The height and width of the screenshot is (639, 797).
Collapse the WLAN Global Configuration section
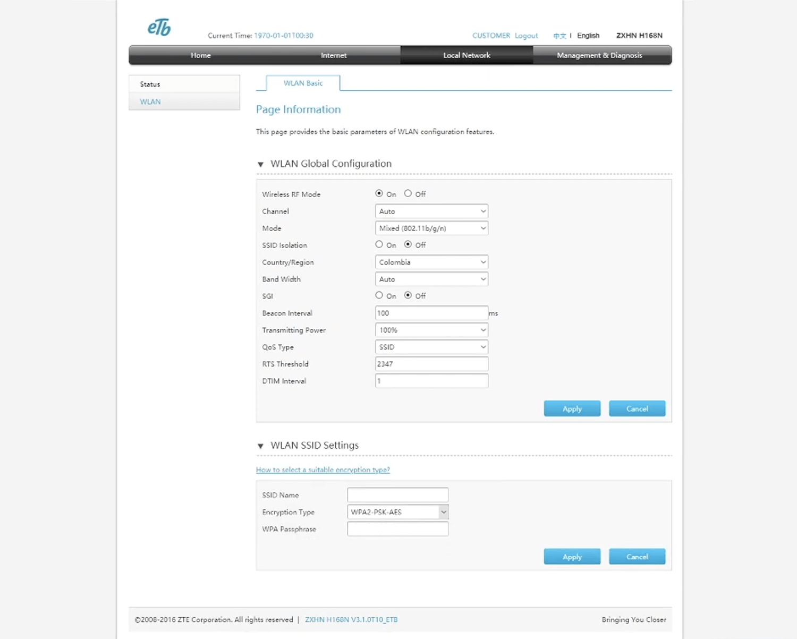[x=260, y=165]
